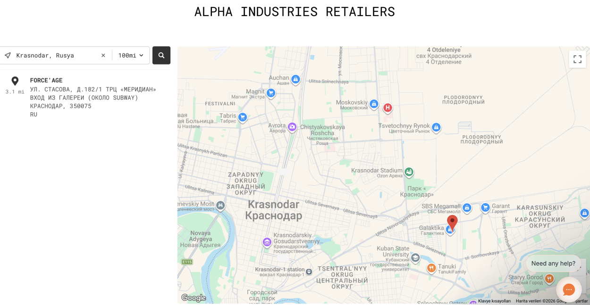Screen dimensions: 590x305
Task: Click the Magnit cart marker
Action: pos(270,93)
